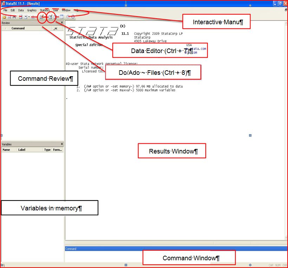288x268 pixels.
Task: Click the Command window title bar
Action: click(176, 249)
